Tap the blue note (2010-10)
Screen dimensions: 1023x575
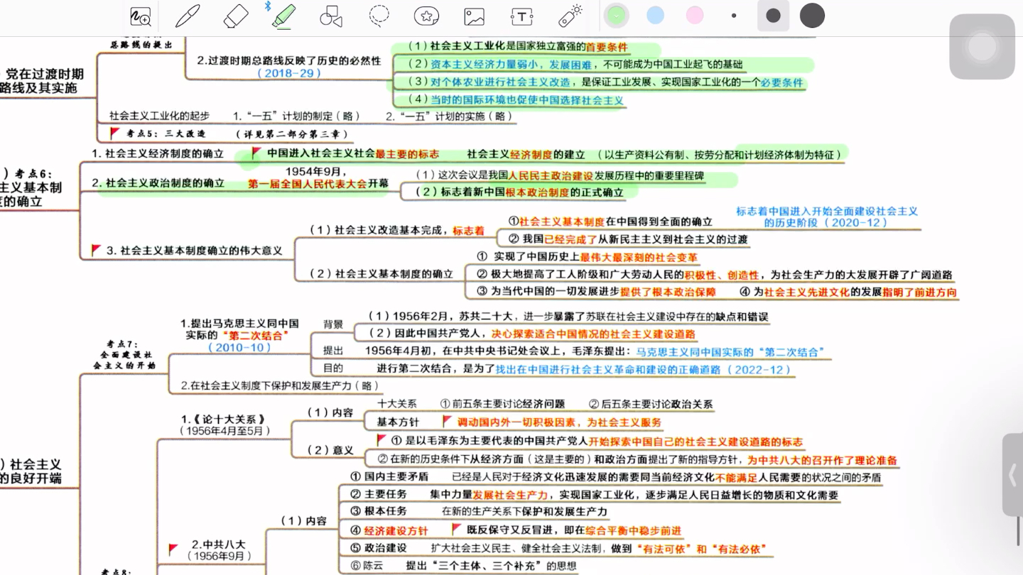(x=239, y=347)
